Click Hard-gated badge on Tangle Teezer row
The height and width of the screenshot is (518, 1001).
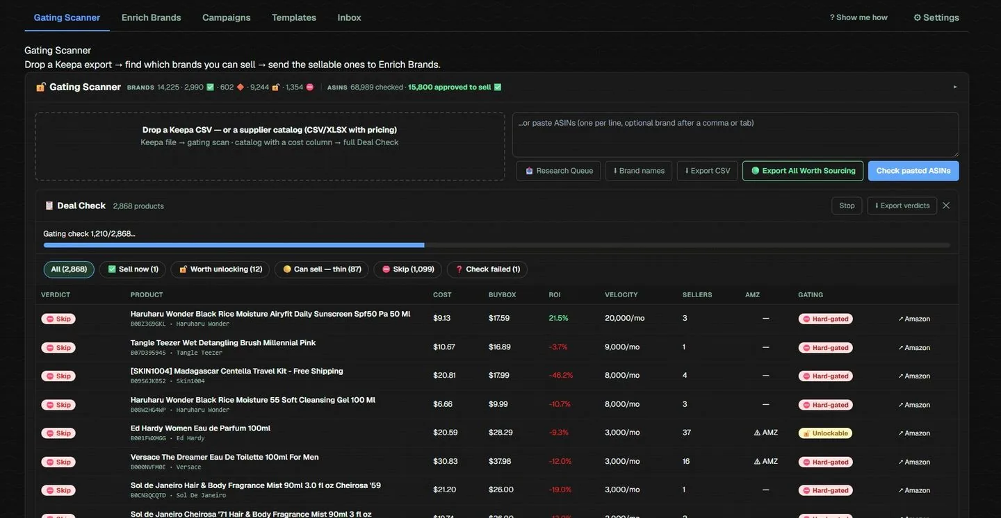pos(826,348)
